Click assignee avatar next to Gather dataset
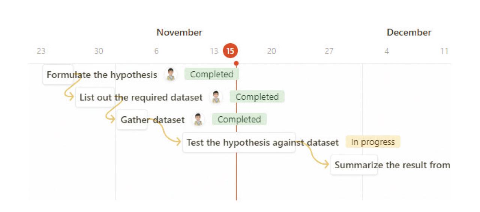Viewport: 480px width, 212px height. pyautogui.click(x=198, y=120)
